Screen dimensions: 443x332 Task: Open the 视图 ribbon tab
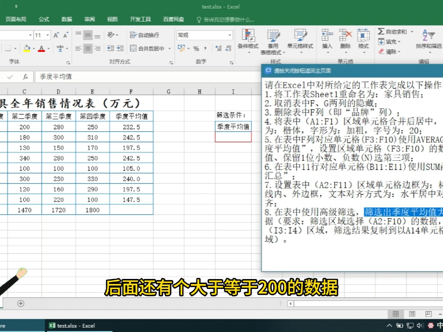[112, 19]
